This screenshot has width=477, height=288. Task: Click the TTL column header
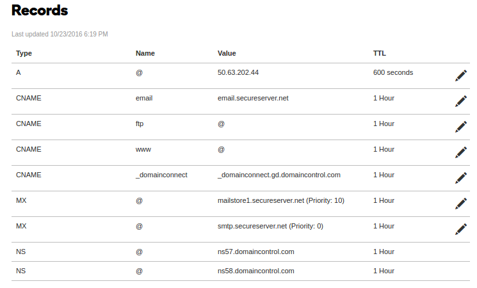point(379,53)
